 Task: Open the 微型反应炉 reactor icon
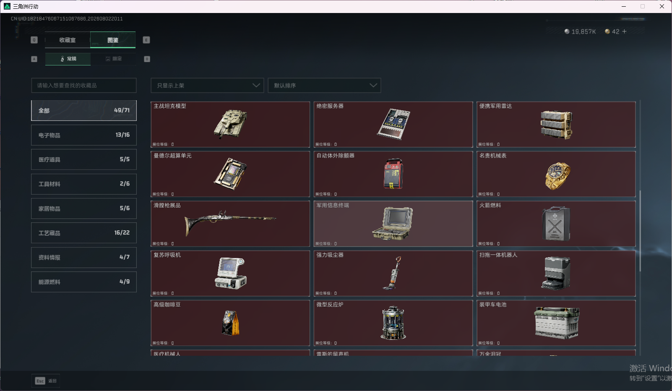(x=393, y=323)
